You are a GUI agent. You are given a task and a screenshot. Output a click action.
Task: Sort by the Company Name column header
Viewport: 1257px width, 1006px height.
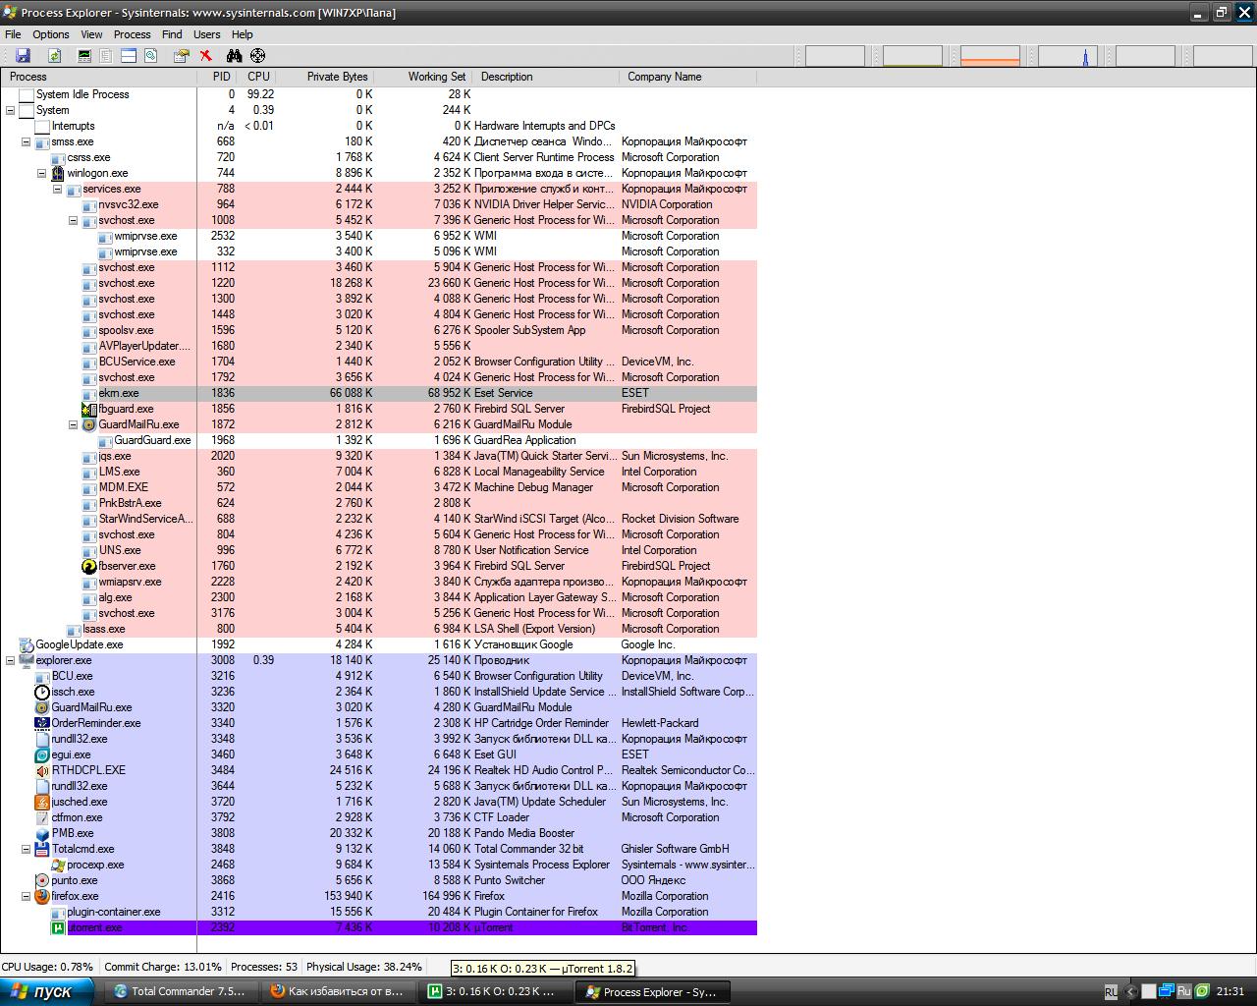click(x=688, y=77)
